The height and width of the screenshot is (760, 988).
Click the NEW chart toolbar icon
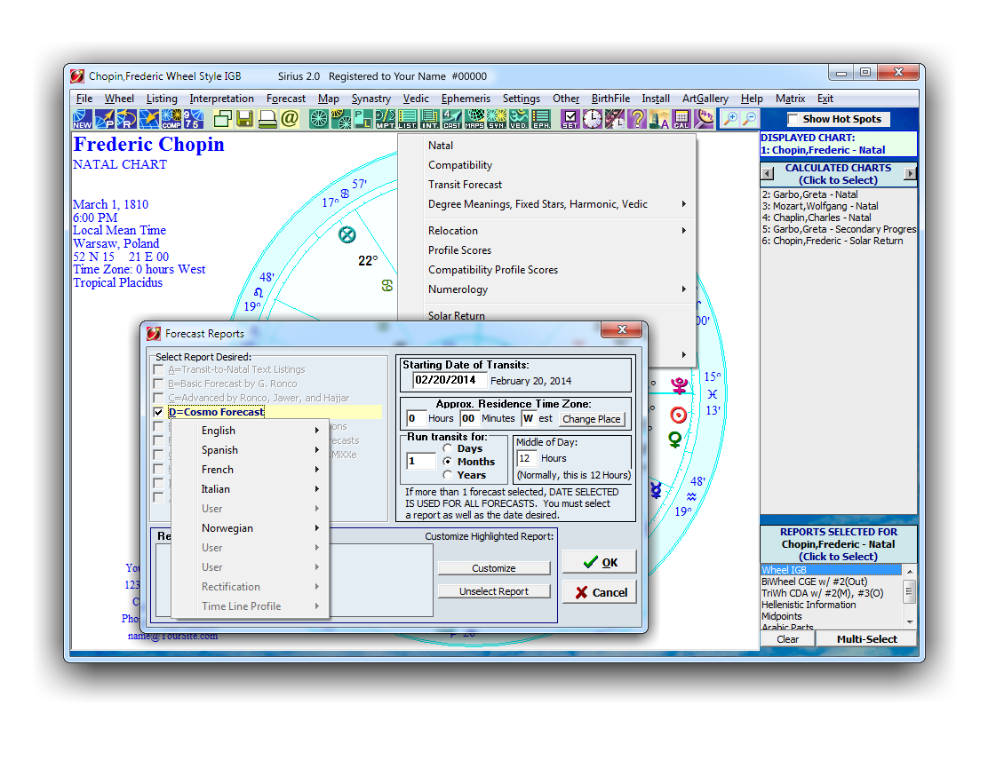[x=83, y=119]
